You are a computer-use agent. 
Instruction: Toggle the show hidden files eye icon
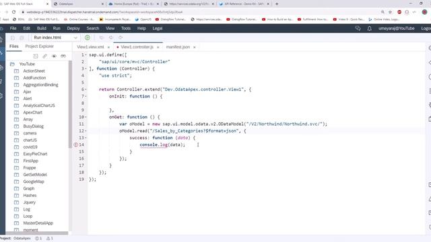(54, 56)
